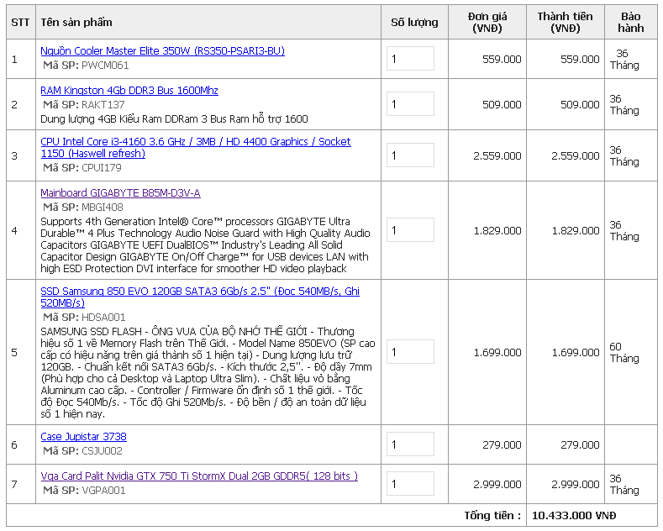
Task: Open the Nguồn Cooler Master Elite 350W link
Action: pos(162,51)
